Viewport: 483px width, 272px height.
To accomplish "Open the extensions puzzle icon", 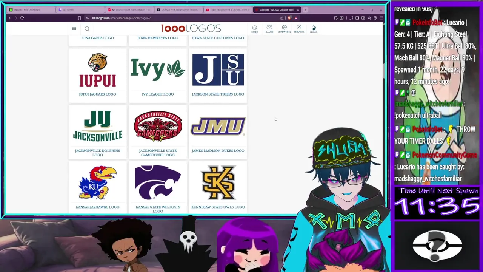I will (x=335, y=18).
